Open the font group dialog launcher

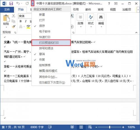pyautogui.click(x=73, y=33)
